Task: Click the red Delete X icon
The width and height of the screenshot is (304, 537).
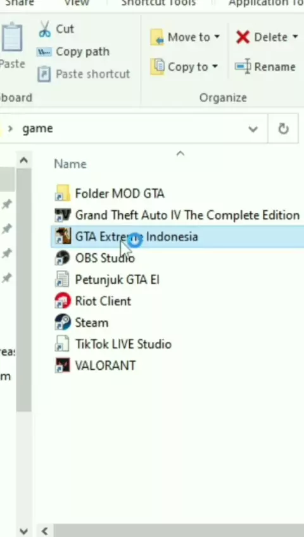Action: click(243, 37)
